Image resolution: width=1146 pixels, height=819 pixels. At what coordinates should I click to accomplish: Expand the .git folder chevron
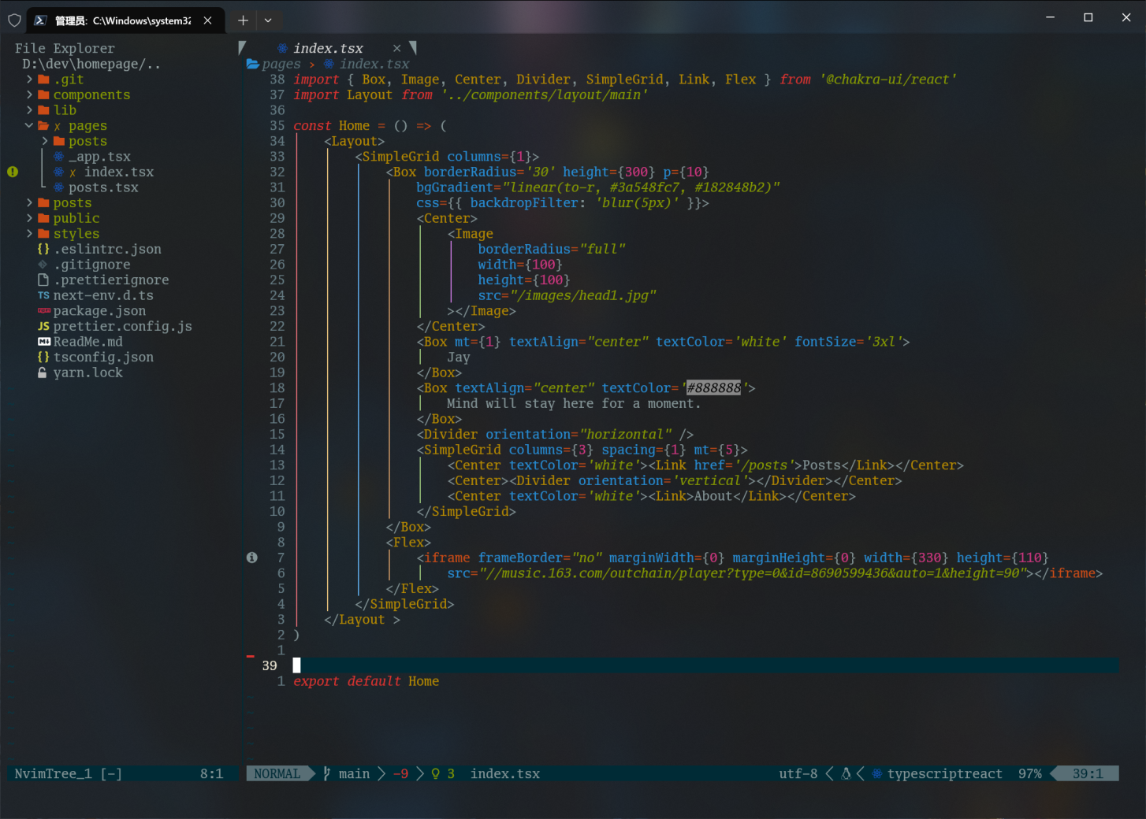coord(29,80)
